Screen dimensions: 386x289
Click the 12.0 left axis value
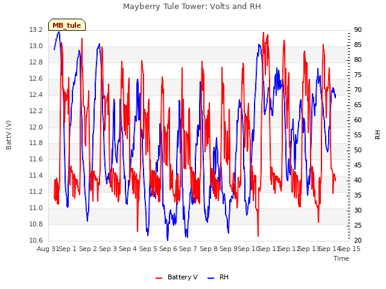pyautogui.click(x=36, y=127)
